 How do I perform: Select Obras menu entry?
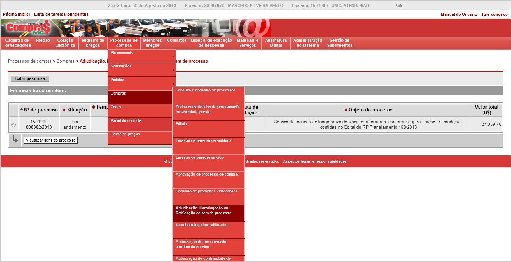pos(140,110)
